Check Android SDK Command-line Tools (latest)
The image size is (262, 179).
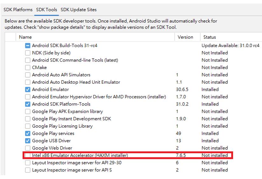28,60
